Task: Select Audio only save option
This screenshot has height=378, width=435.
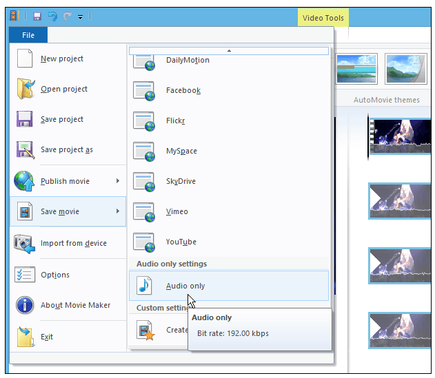Action: click(229, 286)
